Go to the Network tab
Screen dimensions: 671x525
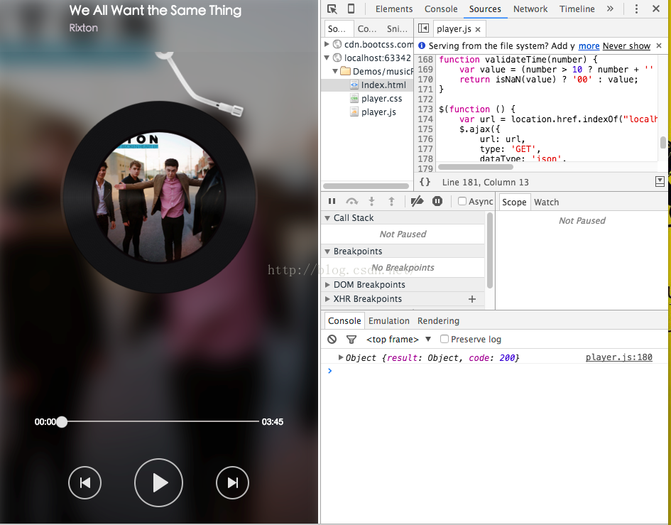pyautogui.click(x=530, y=9)
